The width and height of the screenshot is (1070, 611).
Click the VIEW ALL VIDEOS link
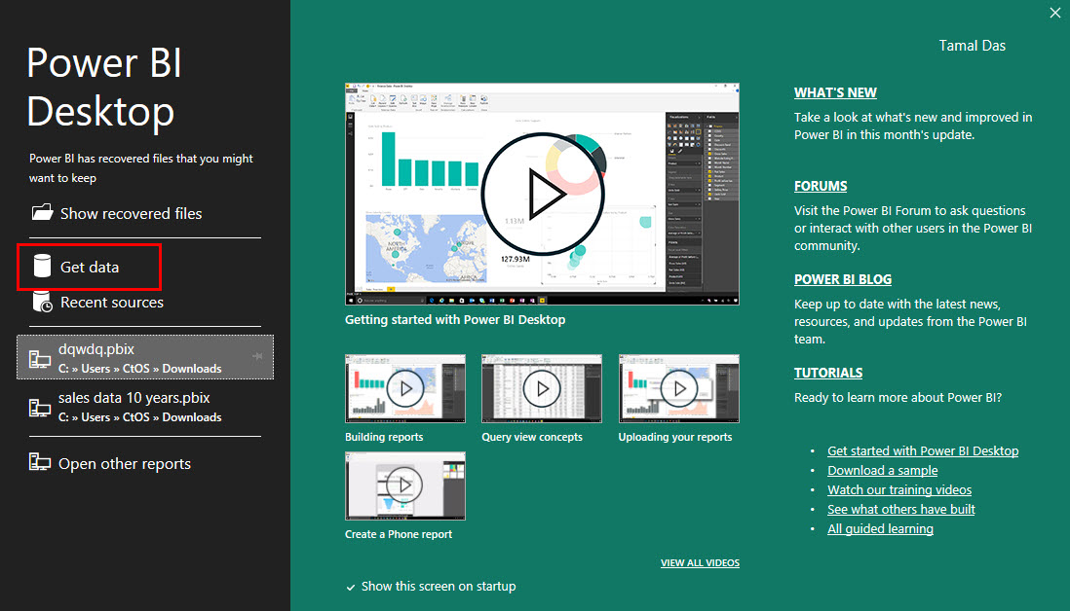pyautogui.click(x=700, y=562)
